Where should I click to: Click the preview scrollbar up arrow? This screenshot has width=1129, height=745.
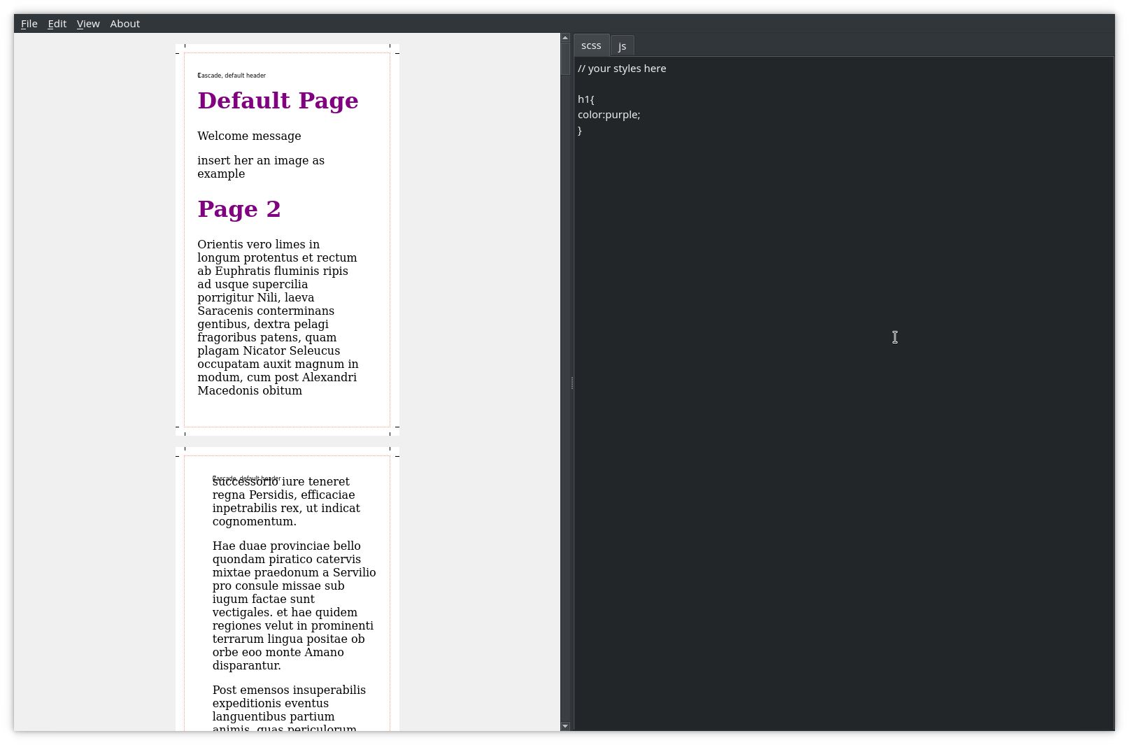(x=565, y=38)
